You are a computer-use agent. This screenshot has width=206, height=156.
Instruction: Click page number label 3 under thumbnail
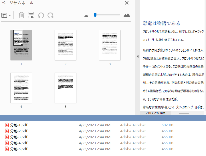click(110, 64)
